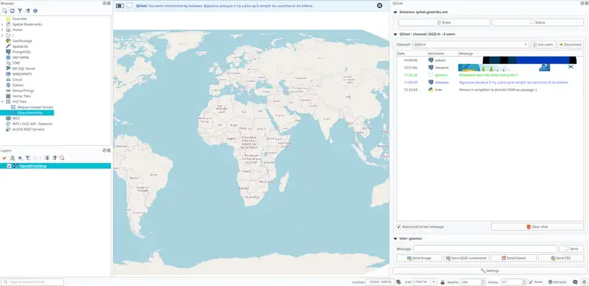Click the Status button
Screen dimensions: 589x286
537,23
